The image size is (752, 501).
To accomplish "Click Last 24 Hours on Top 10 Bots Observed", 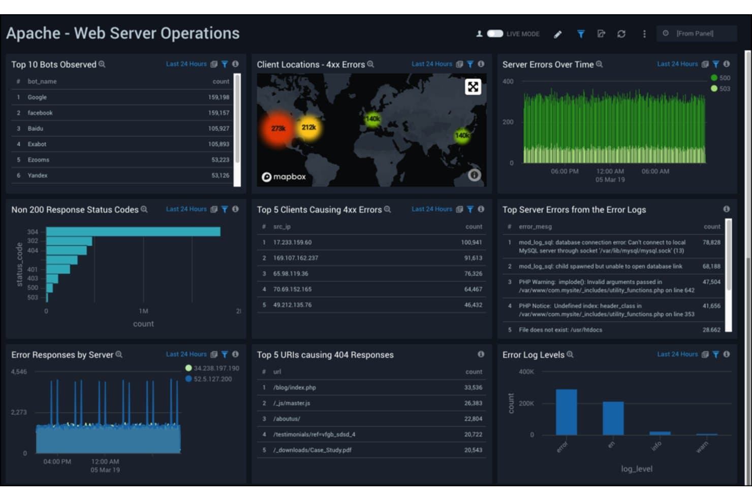I will click(x=186, y=64).
